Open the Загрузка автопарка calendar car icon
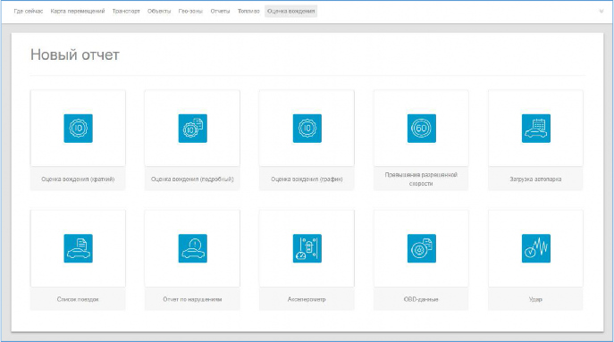The height and width of the screenshot is (342, 614). pos(535,129)
